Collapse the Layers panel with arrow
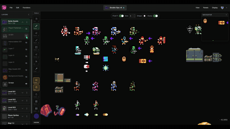The width and height of the screenshot is (230, 129). [x=29, y=15]
